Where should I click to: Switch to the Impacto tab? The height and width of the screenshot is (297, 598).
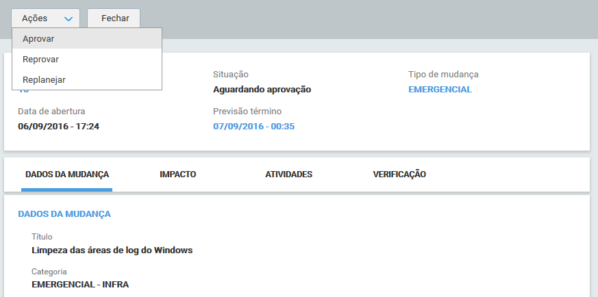click(x=178, y=175)
